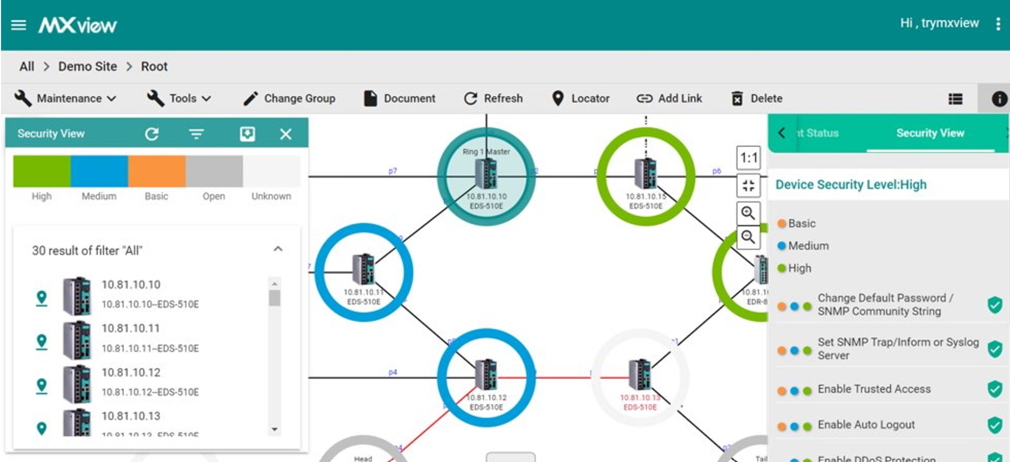1010x462 pixels.
Task: Locate device 10.81.10.11 on the map
Action: coord(42,342)
